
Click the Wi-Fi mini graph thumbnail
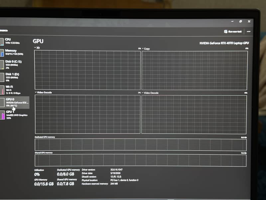[2, 90]
